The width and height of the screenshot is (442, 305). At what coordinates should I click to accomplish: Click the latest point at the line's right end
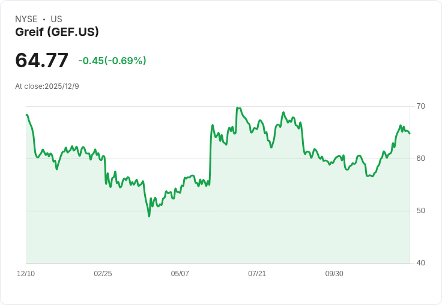point(410,133)
